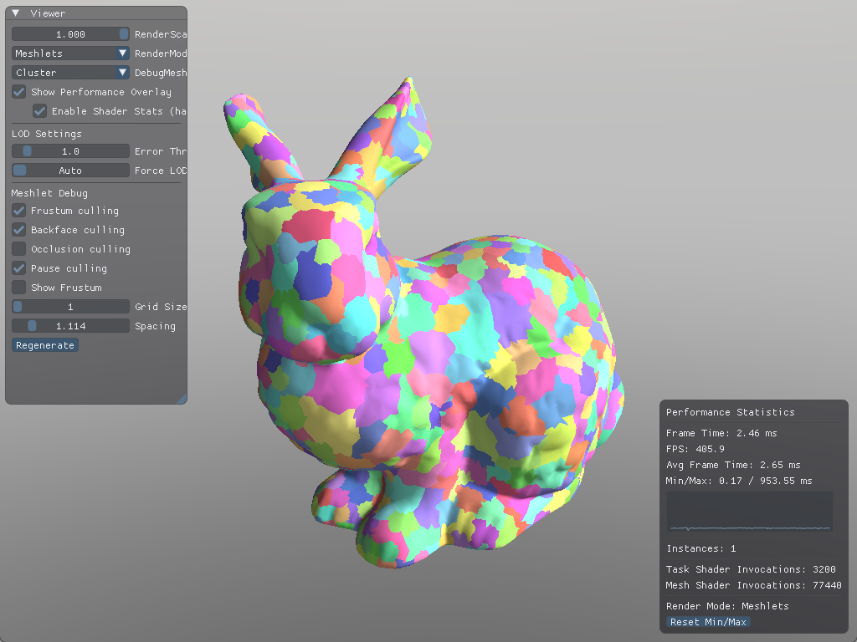
Task: Click the Spacing slider showing 1.114
Action: tap(70, 326)
